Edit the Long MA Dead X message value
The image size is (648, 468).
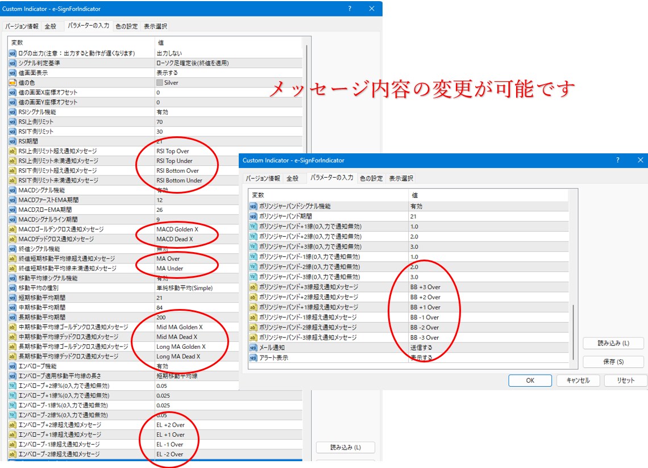coord(197,357)
